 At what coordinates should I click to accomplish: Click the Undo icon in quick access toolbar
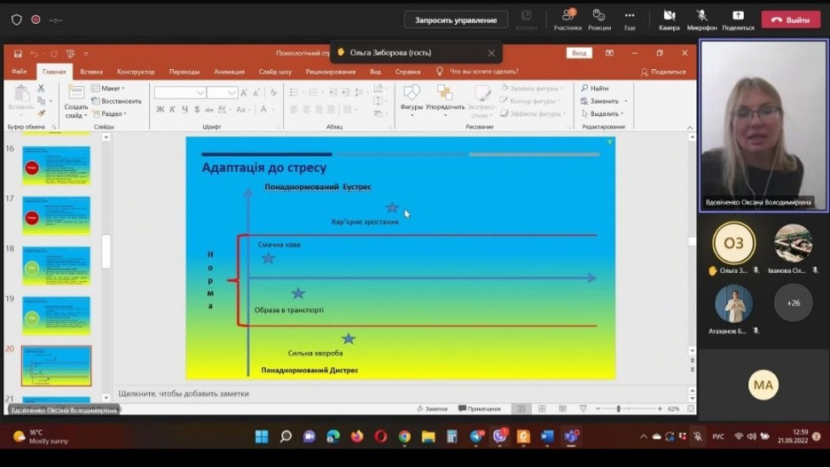(x=34, y=53)
